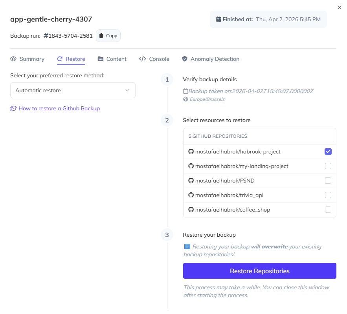Click the GitHub icon beside coffee_shop repository

click(x=191, y=210)
